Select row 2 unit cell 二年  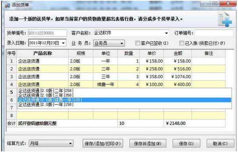pos(106,69)
